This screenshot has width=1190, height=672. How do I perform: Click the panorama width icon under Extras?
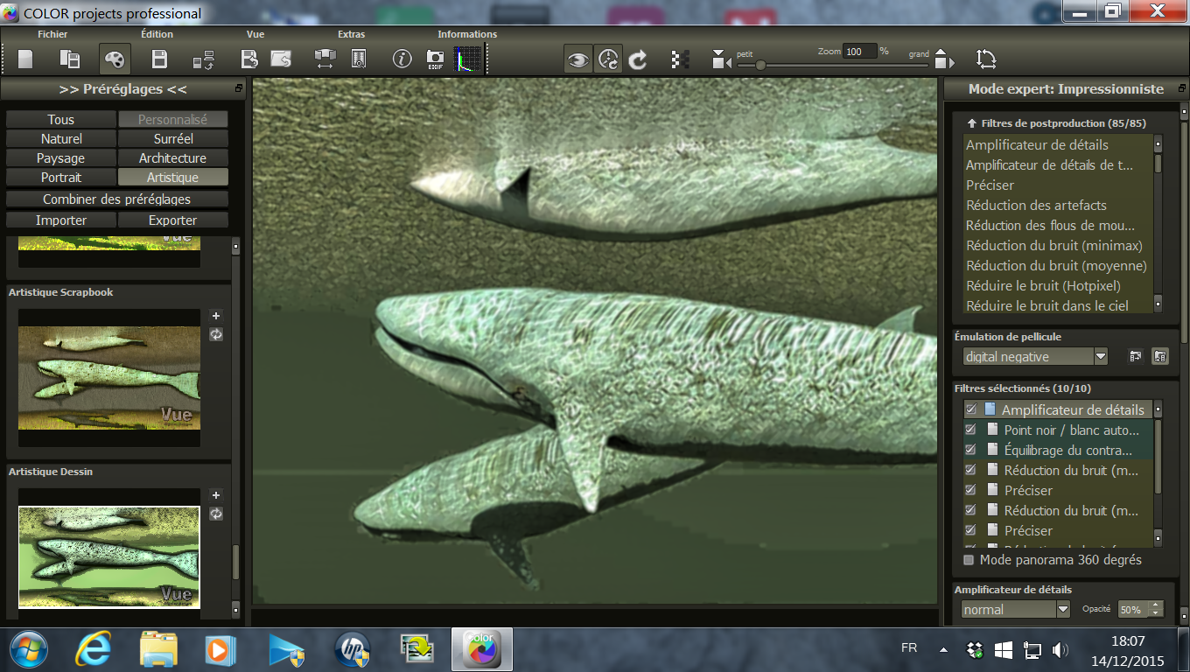tap(325, 59)
